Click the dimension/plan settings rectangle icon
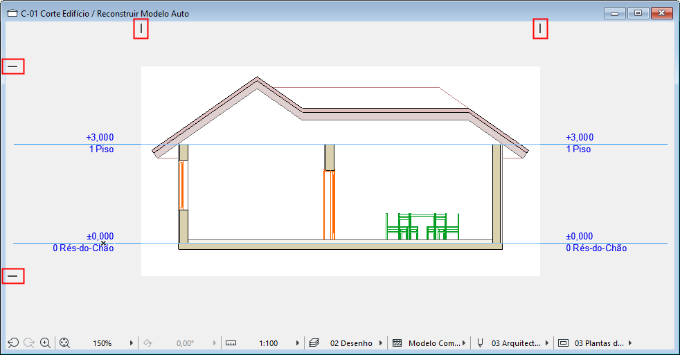 pyautogui.click(x=564, y=343)
